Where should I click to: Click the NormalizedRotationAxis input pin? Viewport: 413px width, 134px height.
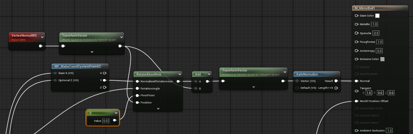tap(137, 81)
